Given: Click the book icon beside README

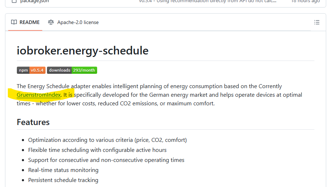Looking at the screenshot, I should point(14,22).
